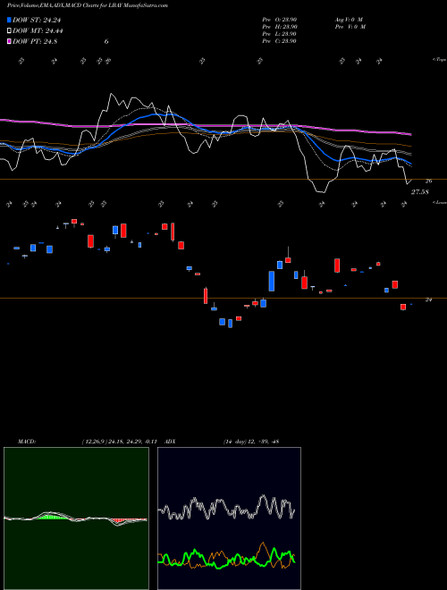Click the number 6 beside DOW PT

click(x=106, y=41)
